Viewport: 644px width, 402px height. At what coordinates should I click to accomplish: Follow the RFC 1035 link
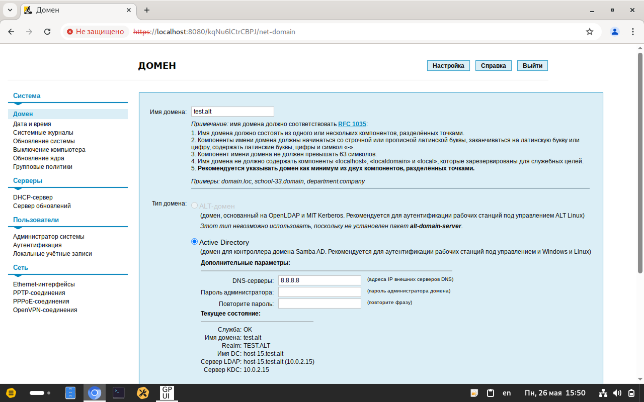(352, 124)
